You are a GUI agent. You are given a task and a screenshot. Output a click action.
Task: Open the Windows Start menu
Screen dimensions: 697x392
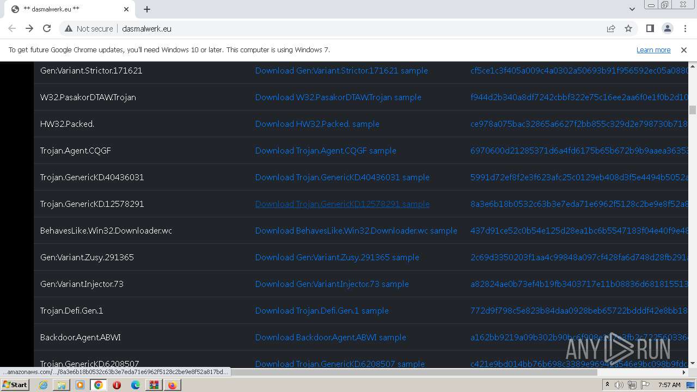coord(15,385)
